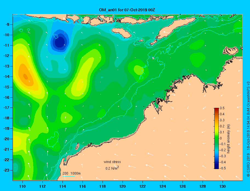Click the colorbar at the -0.5 dark blue end

(217, 168)
